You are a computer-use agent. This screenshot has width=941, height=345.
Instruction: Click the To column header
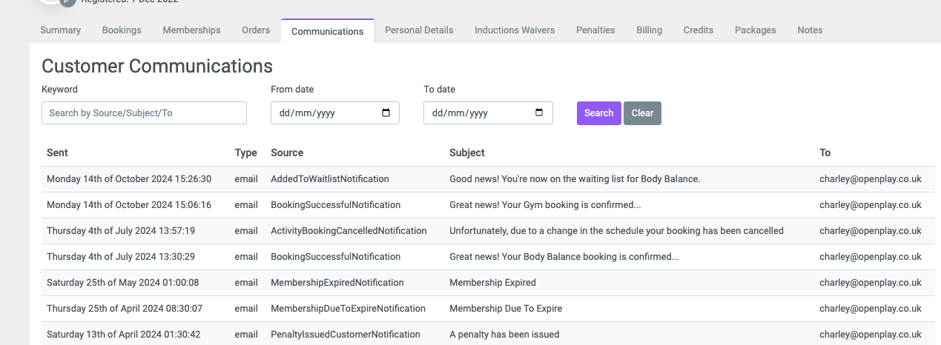pyautogui.click(x=825, y=153)
